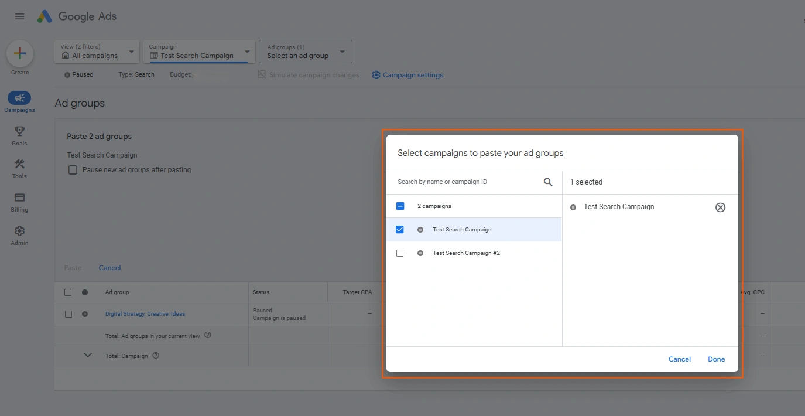Open the Ad groups selector dropdown
Screen dimensions: 805x416
(306, 52)
